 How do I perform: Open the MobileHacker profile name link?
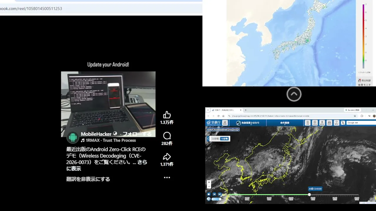[x=96, y=134]
